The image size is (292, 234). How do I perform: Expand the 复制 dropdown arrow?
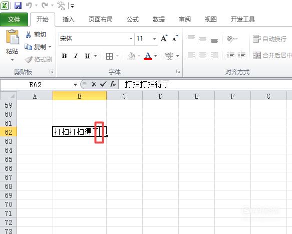[50, 47]
